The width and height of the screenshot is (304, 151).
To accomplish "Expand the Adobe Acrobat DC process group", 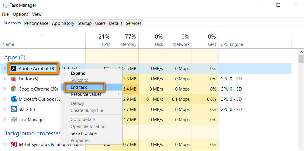I will (x=5, y=69).
